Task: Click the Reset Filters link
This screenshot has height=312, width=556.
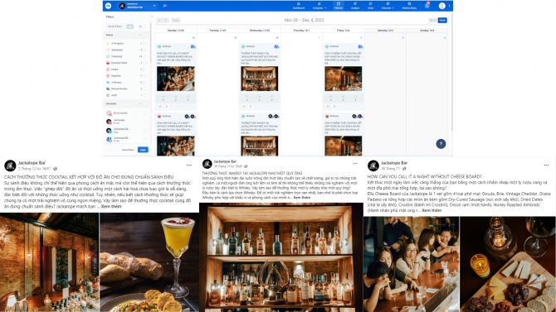Action: [x=128, y=150]
